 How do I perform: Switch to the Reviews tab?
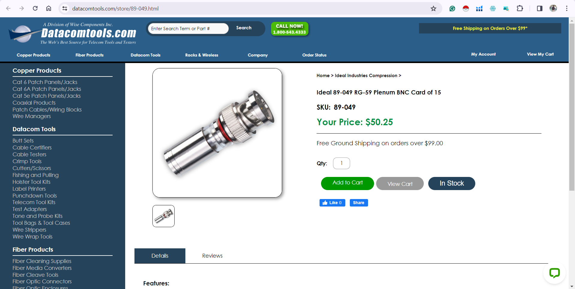click(212, 256)
